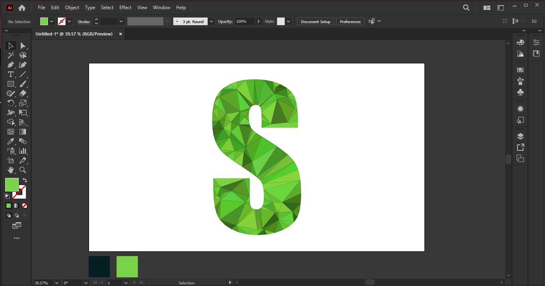Select the Pen tool
Viewport: 545px width, 286px height.
(x=10, y=65)
